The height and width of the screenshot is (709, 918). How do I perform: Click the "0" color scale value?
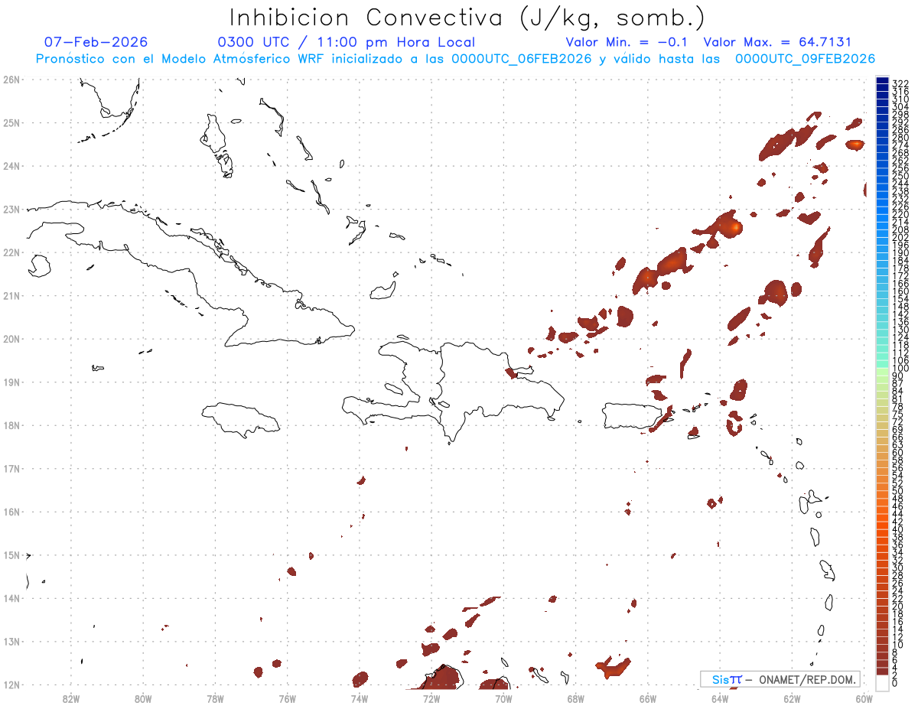[895, 683]
